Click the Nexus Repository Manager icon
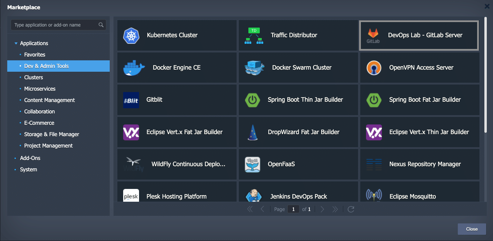Viewport: 493px width, 241px height. (x=374, y=164)
